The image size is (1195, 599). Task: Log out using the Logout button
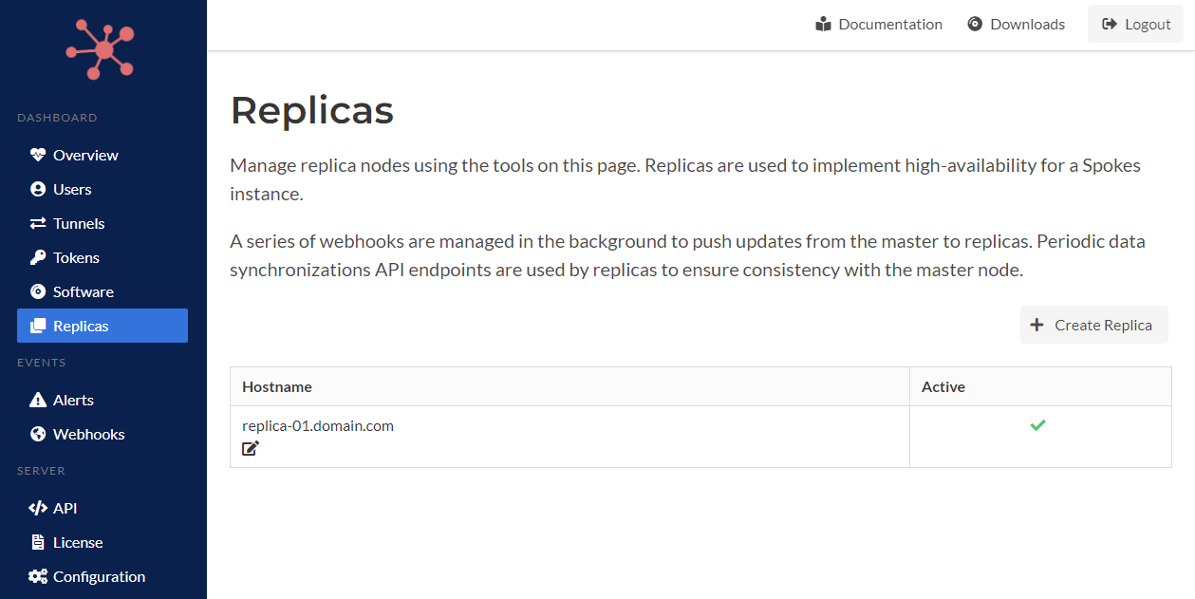point(1135,25)
